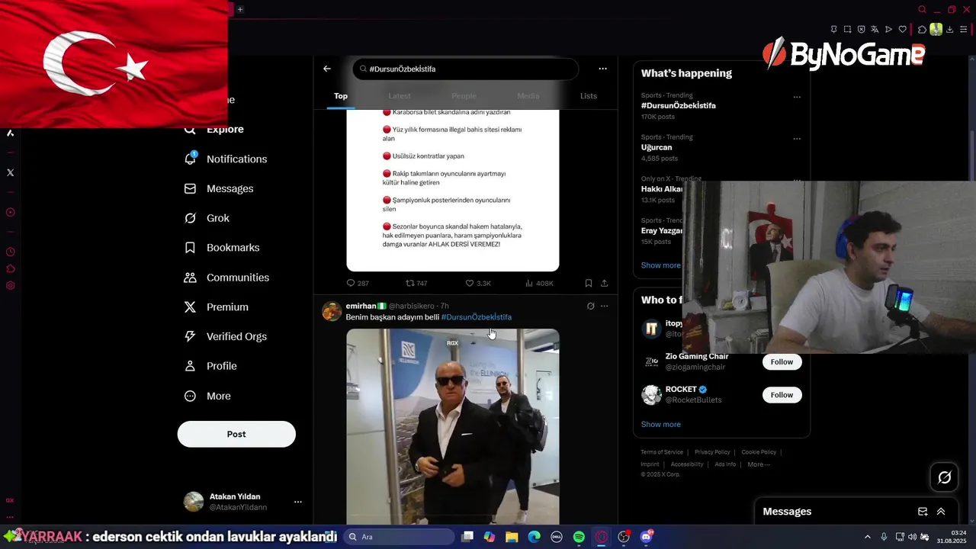Open the Explore page from sidebar
The width and height of the screenshot is (976, 549).
coord(214,130)
